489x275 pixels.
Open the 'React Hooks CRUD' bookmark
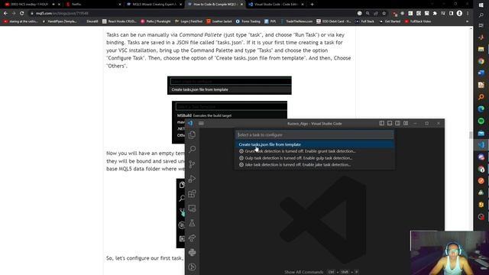(119, 21)
